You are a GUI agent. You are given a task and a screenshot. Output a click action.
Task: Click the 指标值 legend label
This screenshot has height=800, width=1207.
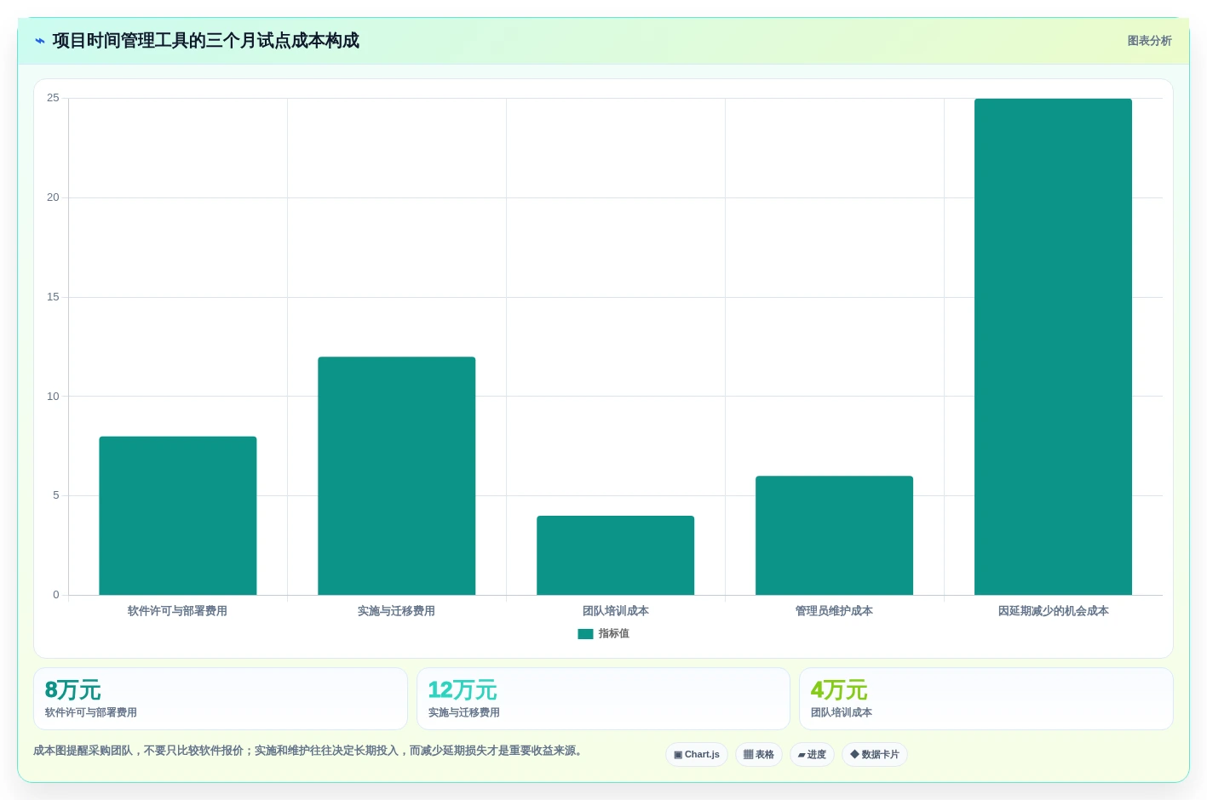[613, 634]
